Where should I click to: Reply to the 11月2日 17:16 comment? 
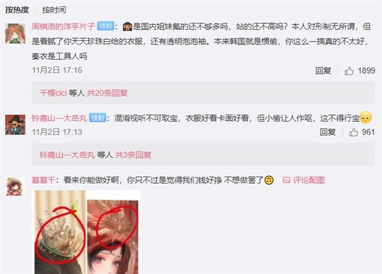[x=323, y=71]
